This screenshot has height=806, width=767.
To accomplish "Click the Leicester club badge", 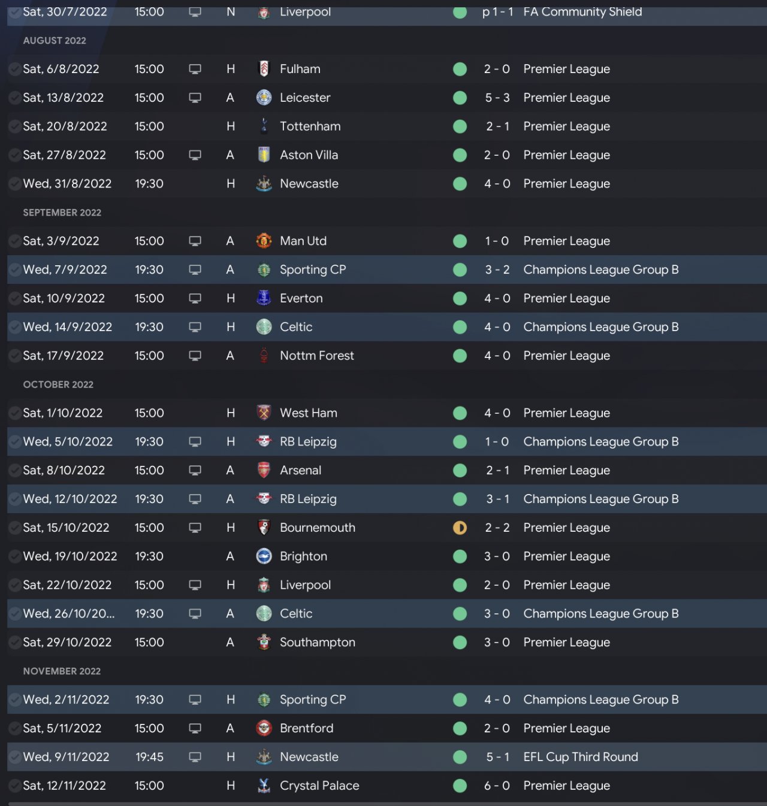I will pyautogui.click(x=264, y=98).
